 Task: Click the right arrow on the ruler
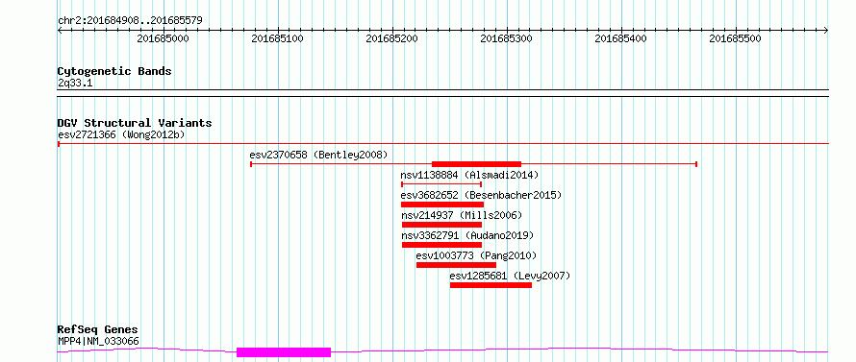tap(826, 31)
